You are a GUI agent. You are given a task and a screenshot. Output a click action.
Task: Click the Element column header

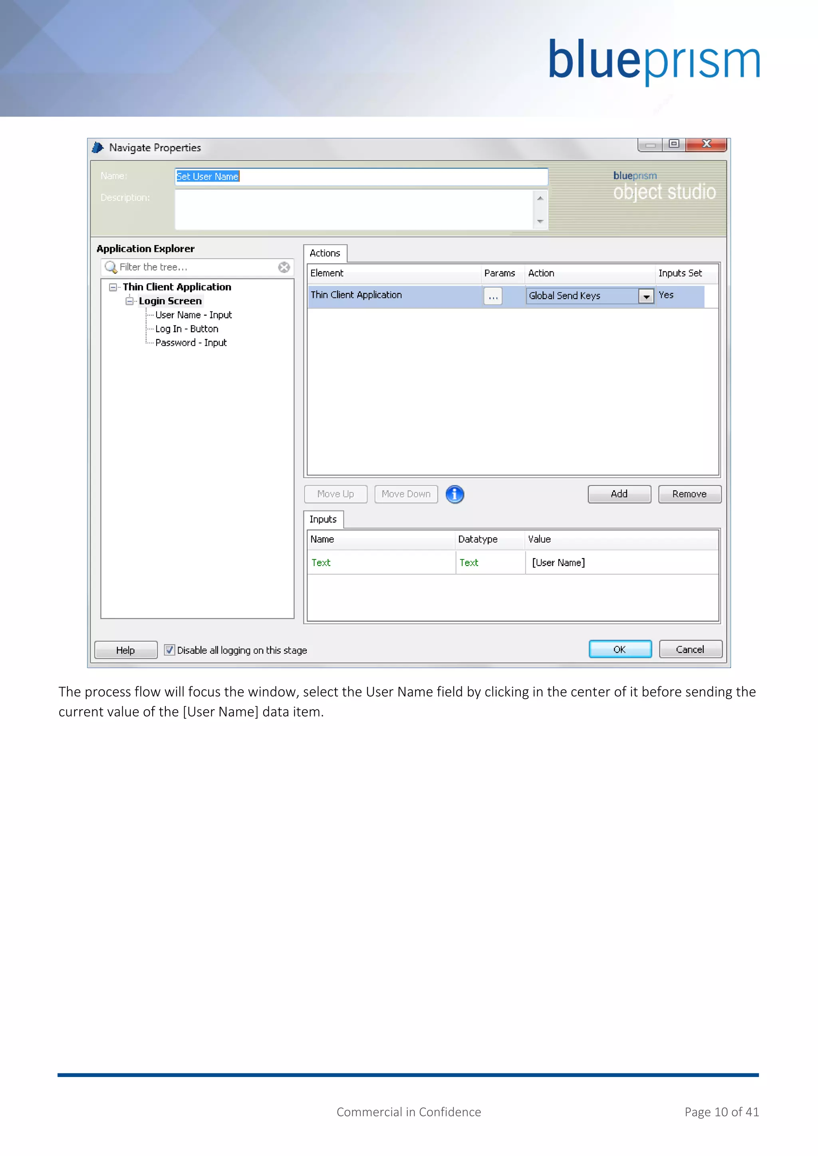[x=394, y=273]
